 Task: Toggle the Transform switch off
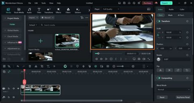[158, 21]
